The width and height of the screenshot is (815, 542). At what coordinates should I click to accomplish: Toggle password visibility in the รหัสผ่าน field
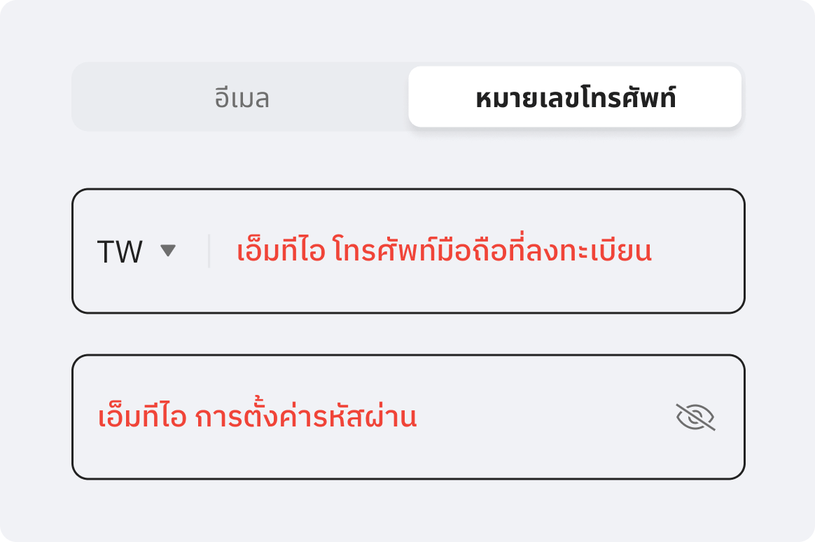tap(695, 417)
